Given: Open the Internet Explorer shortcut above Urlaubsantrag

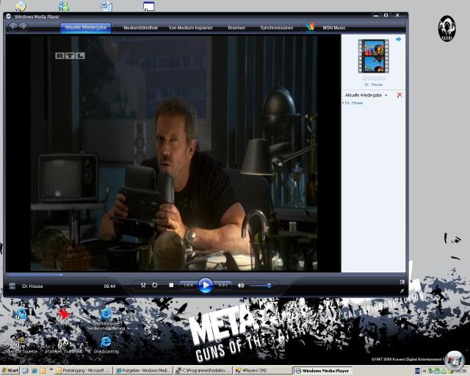Looking at the screenshot, I should [106, 319].
